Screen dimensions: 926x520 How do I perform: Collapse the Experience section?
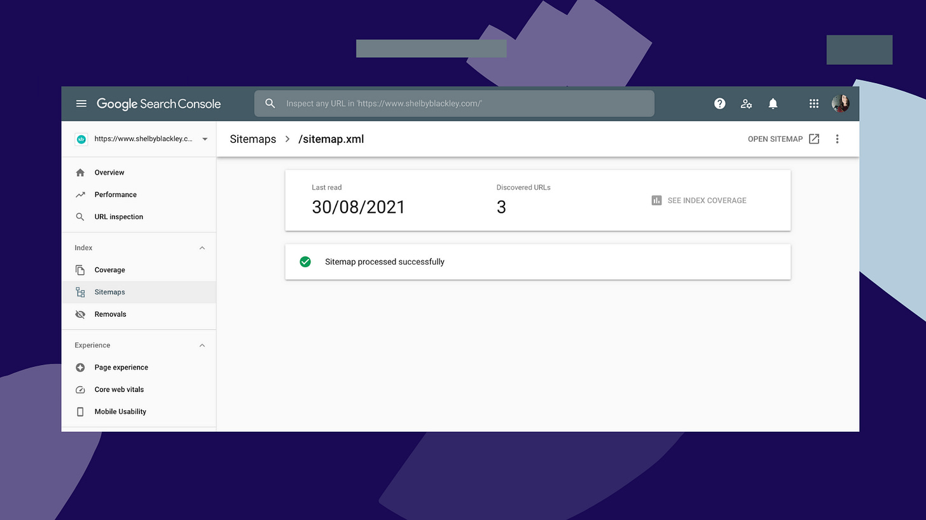click(x=202, y=345)
